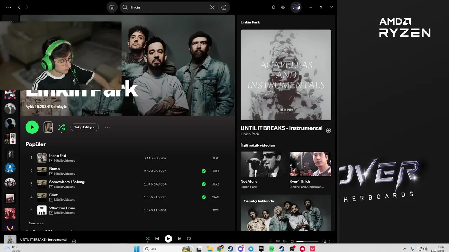Click the What I've Done album cover
Screen dimensions: 449x252
pos(42,210)
